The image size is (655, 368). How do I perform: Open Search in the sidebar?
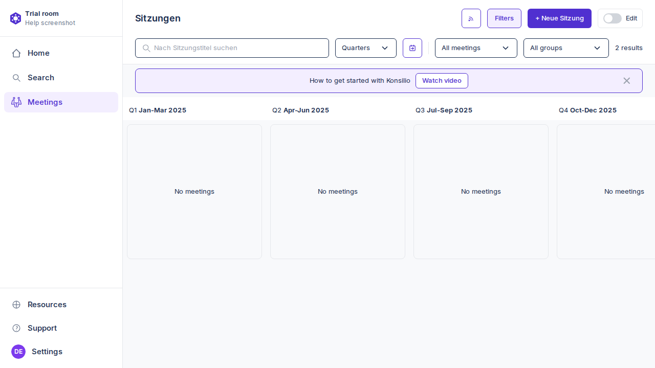(61, 78)
